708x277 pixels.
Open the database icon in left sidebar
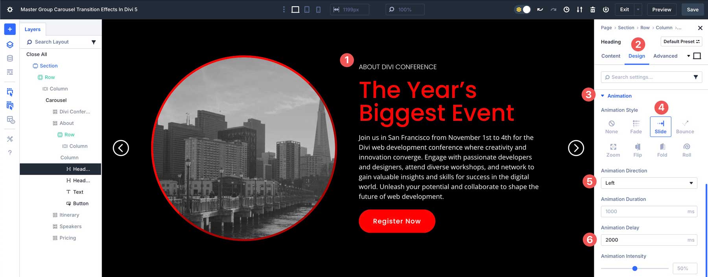tap(10, 58)
